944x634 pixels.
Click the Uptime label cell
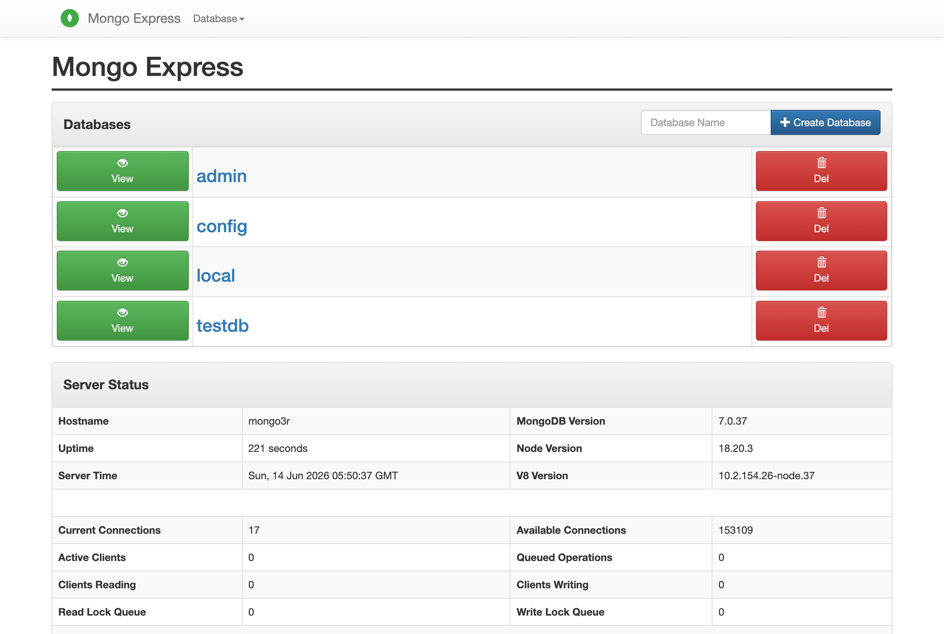click(x=76, y=449)
